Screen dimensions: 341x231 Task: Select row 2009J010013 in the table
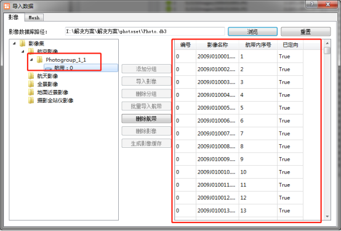pyautogui.click(x=239, y=211)
